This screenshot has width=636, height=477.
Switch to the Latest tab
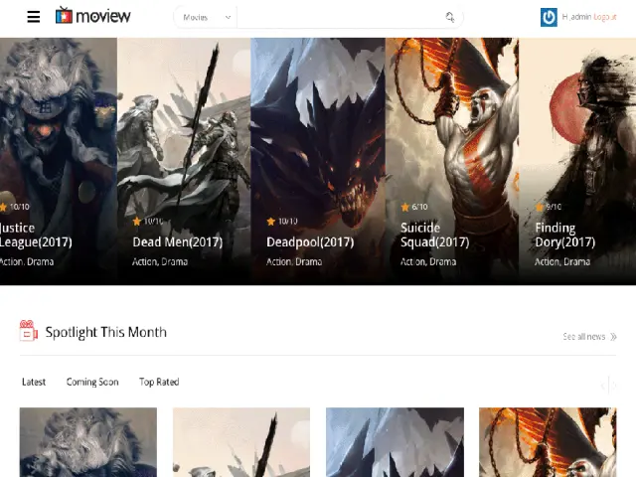coord(34,382)
